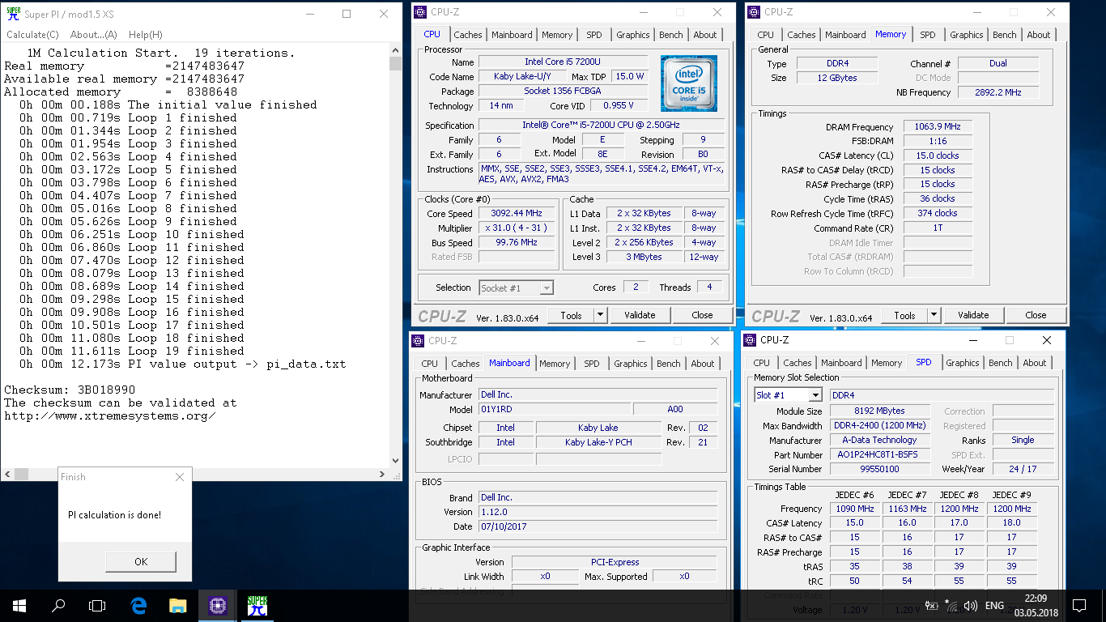Open About tab in CPU-Z Memory window
This screenshot has height=622, width=1106.
(1039, 35)
